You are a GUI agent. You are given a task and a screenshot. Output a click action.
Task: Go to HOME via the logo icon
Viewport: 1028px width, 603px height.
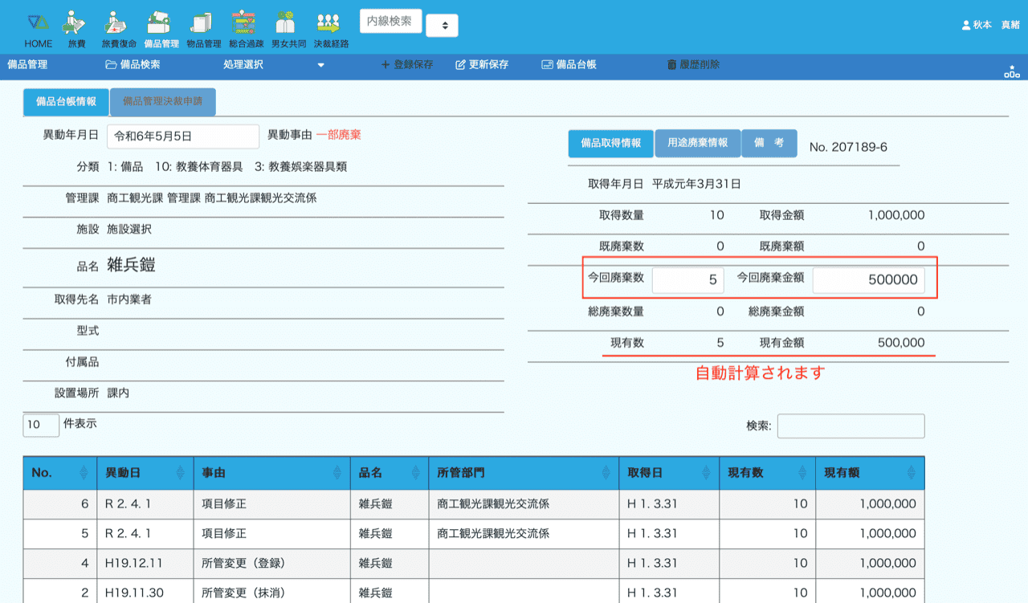[x=38, y=22]
